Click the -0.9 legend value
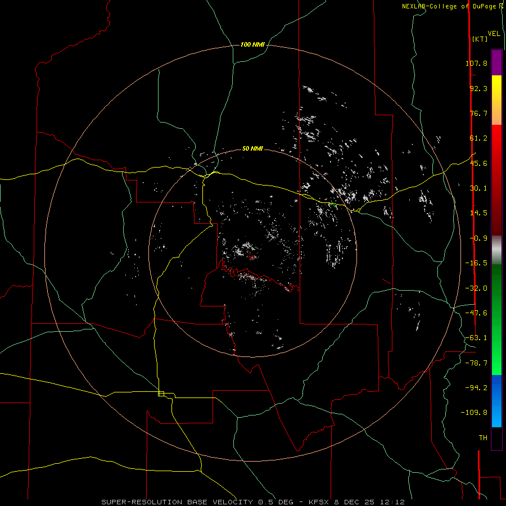Image resolution: width=506 pixels, height=506 pixels. click(x=478, y=238)
